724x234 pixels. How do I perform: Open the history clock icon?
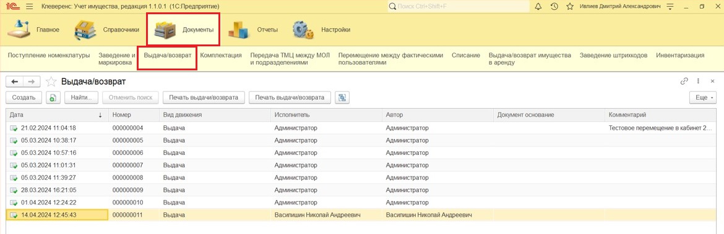(554, 6)
